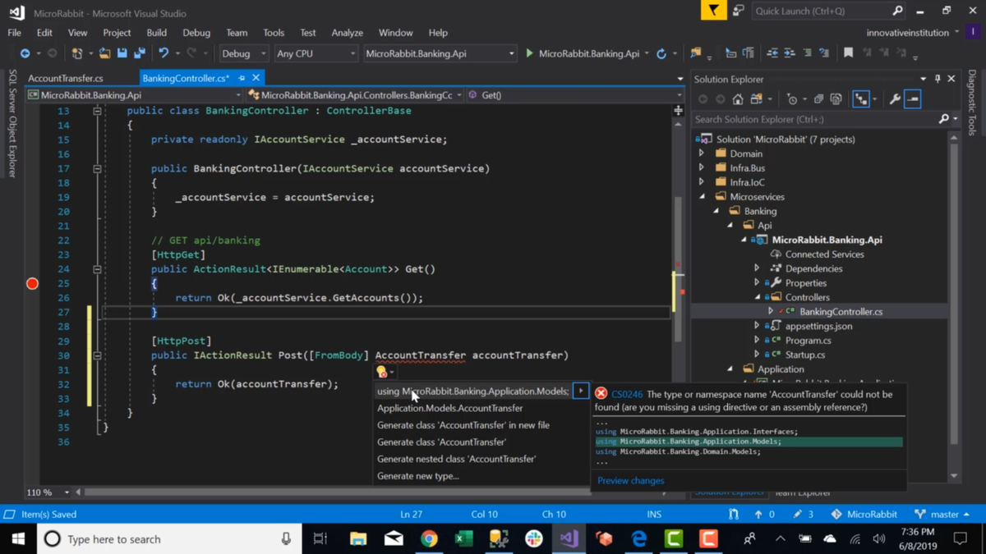Toggle the INS insert mode indicator

(654, 514)
